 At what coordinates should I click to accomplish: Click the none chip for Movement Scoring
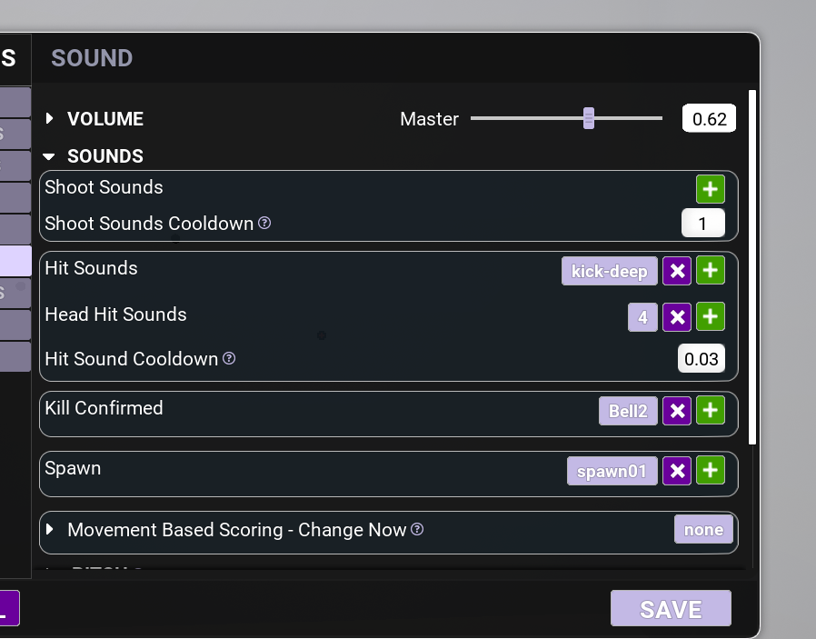(703, 529)
